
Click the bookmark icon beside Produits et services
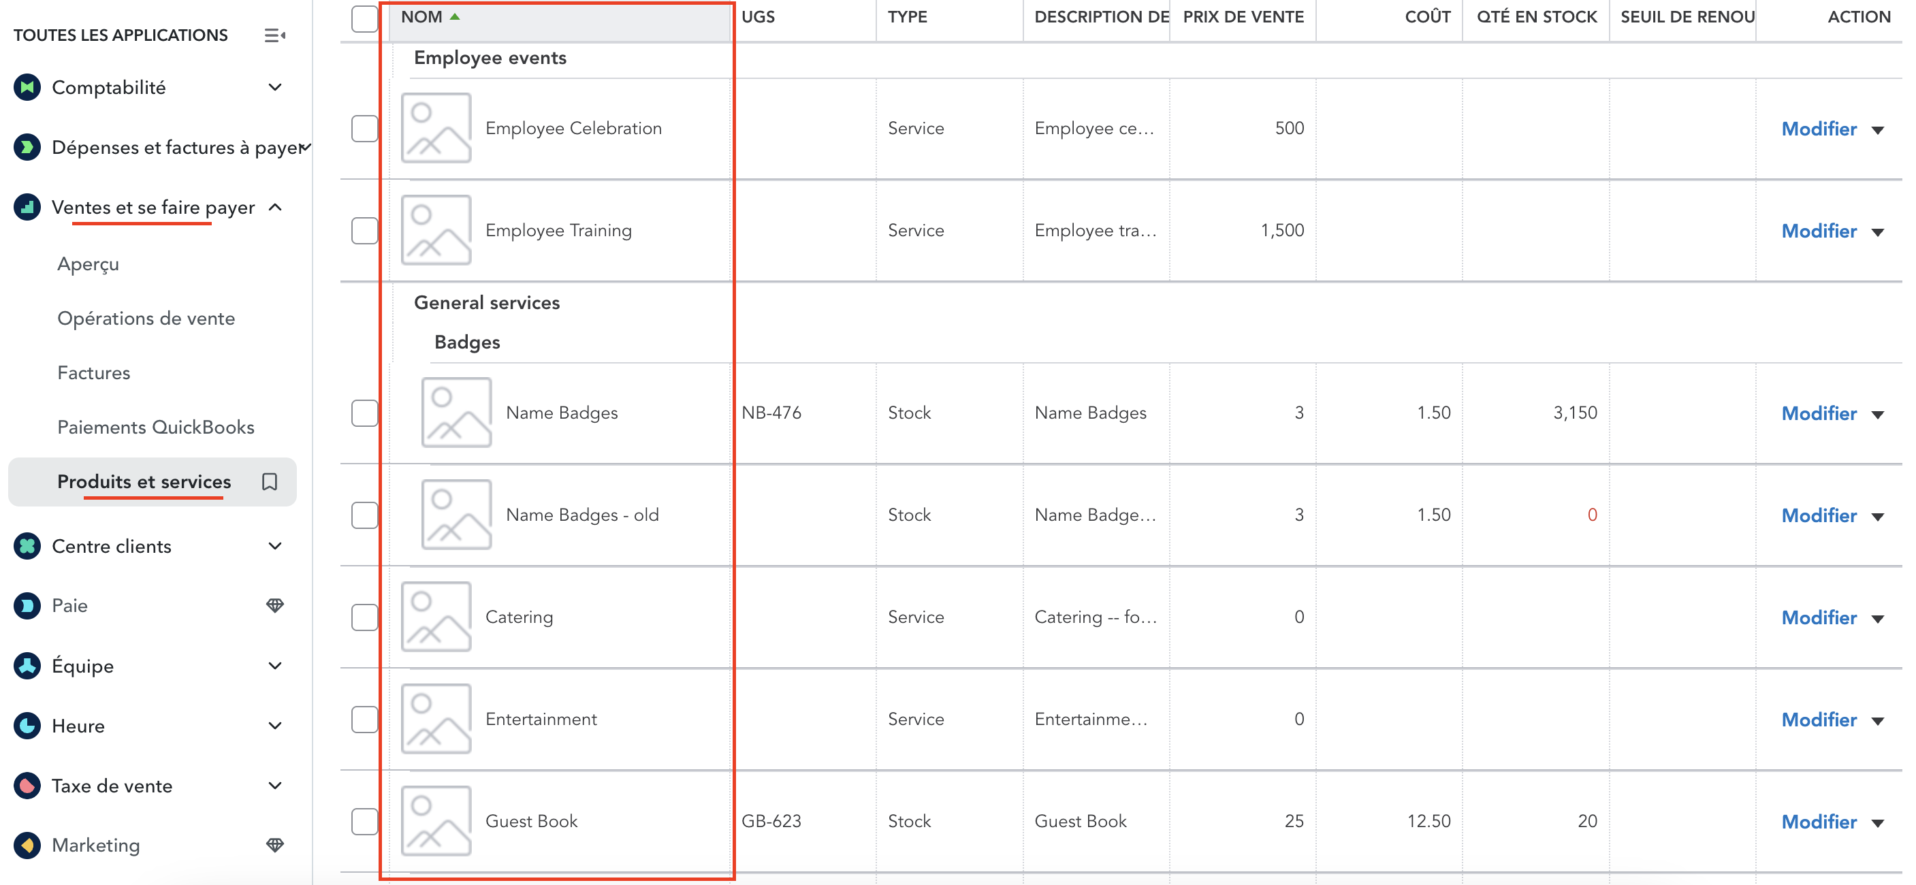click(270, 482)
